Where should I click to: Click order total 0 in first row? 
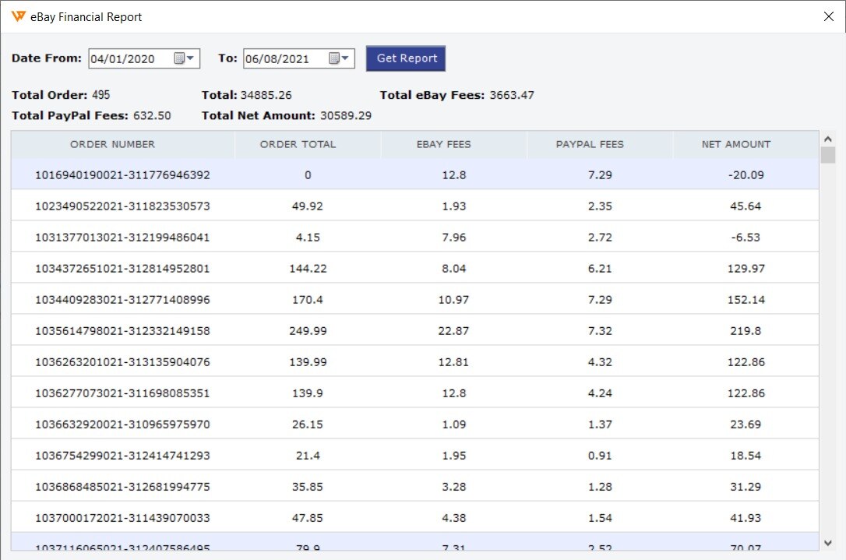pyautogui.click(x=308, y=174)
